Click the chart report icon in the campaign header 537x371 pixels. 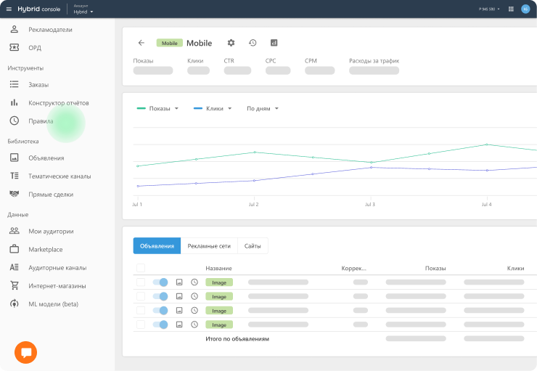coord(274,43)
